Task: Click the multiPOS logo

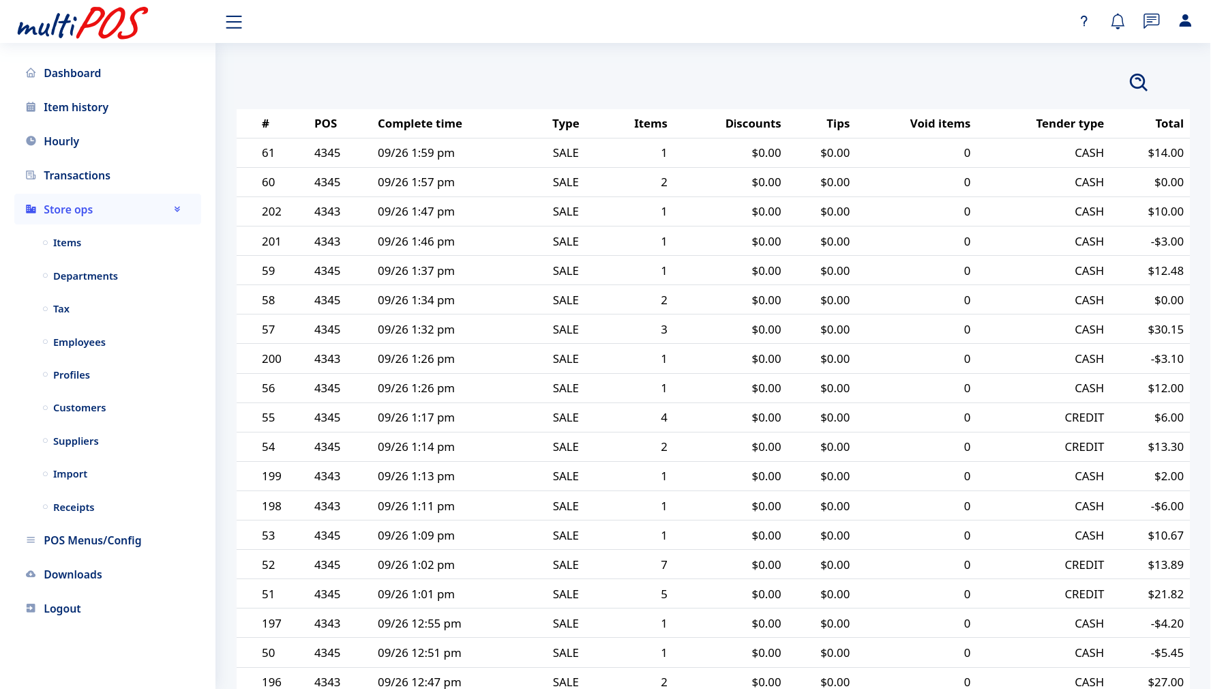Action: click(x=83, y=23)
